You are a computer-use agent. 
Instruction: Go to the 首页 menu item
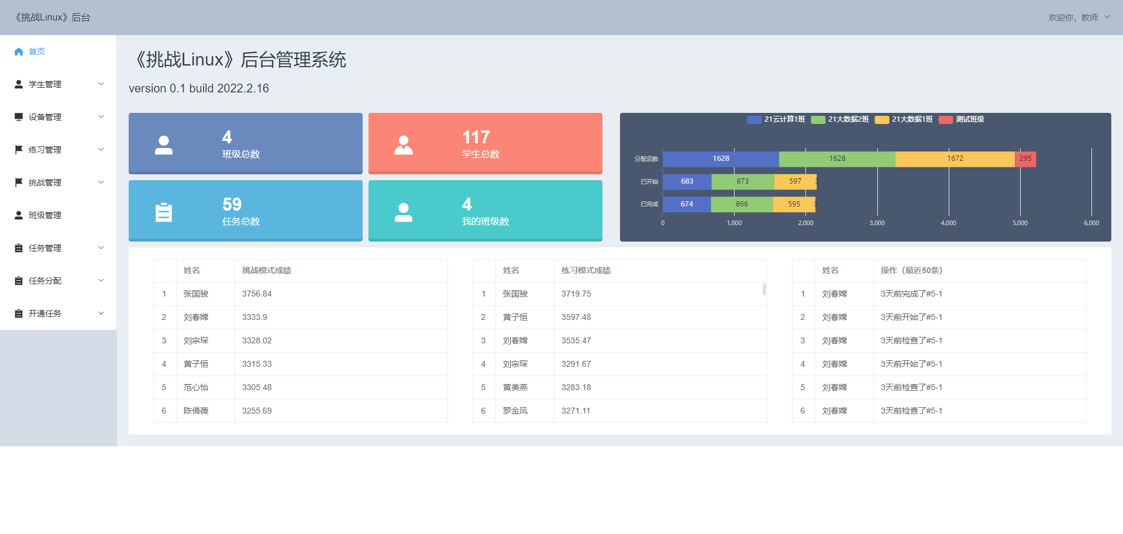pos(58,51)
